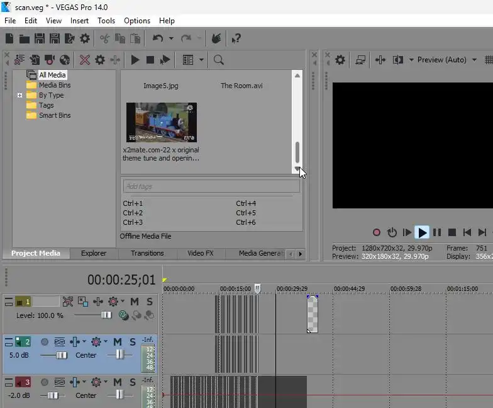This screenshot has width=493, height=408.
Task: Click the Capture Video icon
Action: pyautogui.click(x=50, y=60)
